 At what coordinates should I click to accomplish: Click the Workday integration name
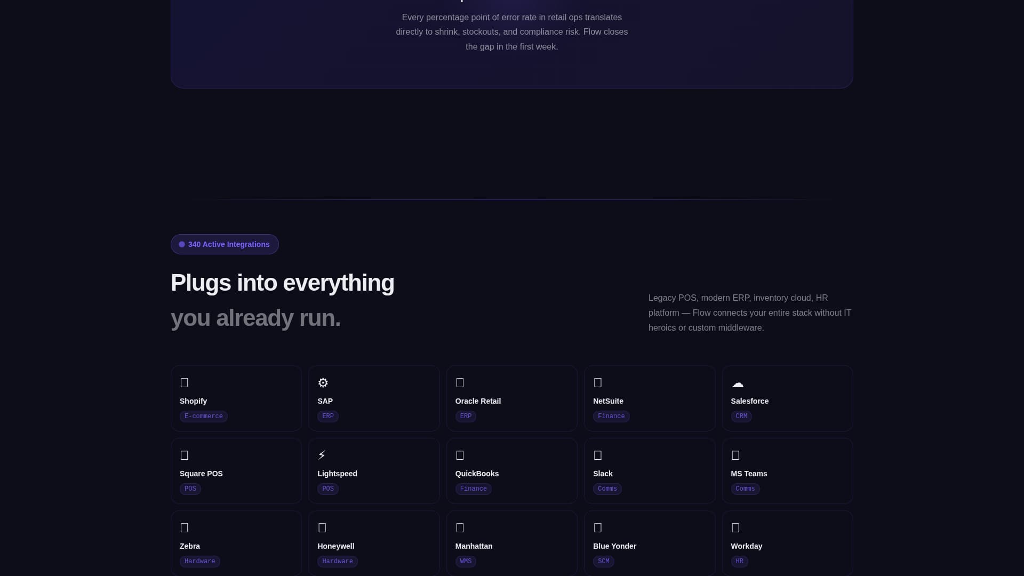click(746, 546)
